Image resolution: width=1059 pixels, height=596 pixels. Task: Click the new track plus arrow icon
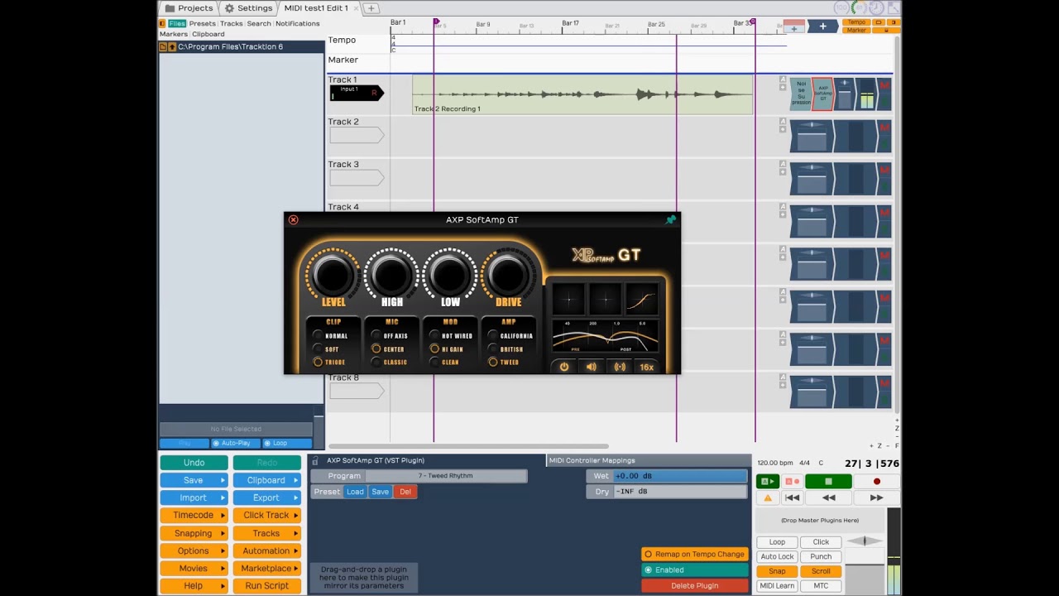coord(822,26)
